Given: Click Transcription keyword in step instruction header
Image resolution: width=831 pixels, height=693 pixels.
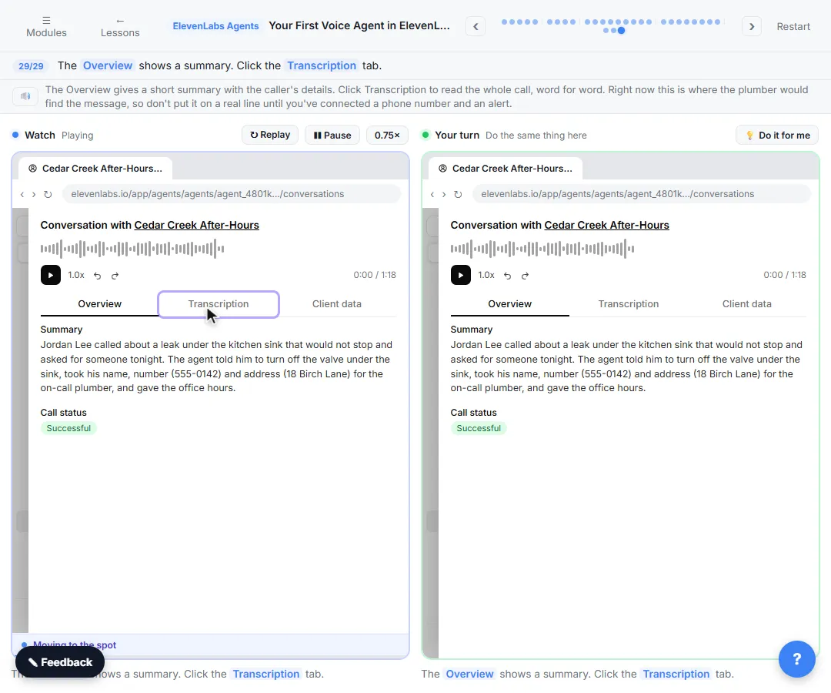Looking at the screenshot, I should pos(322,65).
